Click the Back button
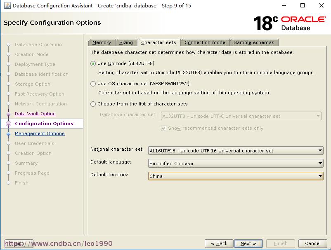The height and width of the screenshot is (250, 331). [x=219, y=243]
